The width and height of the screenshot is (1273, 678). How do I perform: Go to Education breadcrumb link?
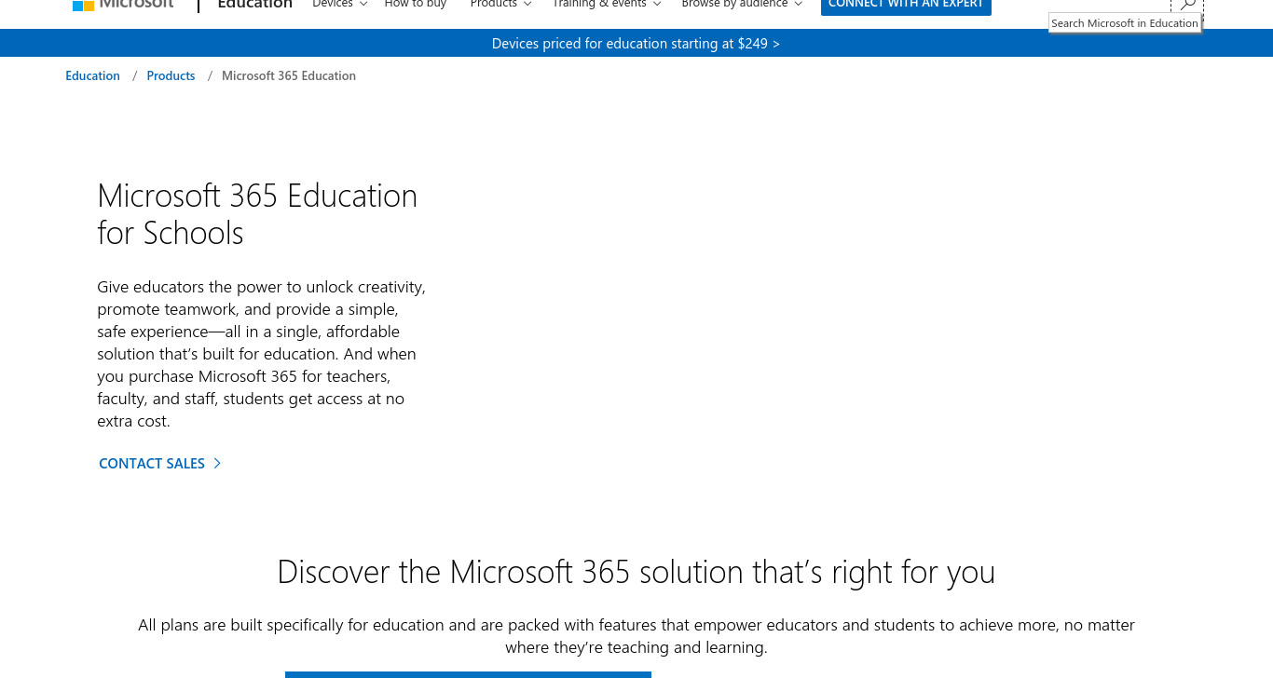coord(92,76)
